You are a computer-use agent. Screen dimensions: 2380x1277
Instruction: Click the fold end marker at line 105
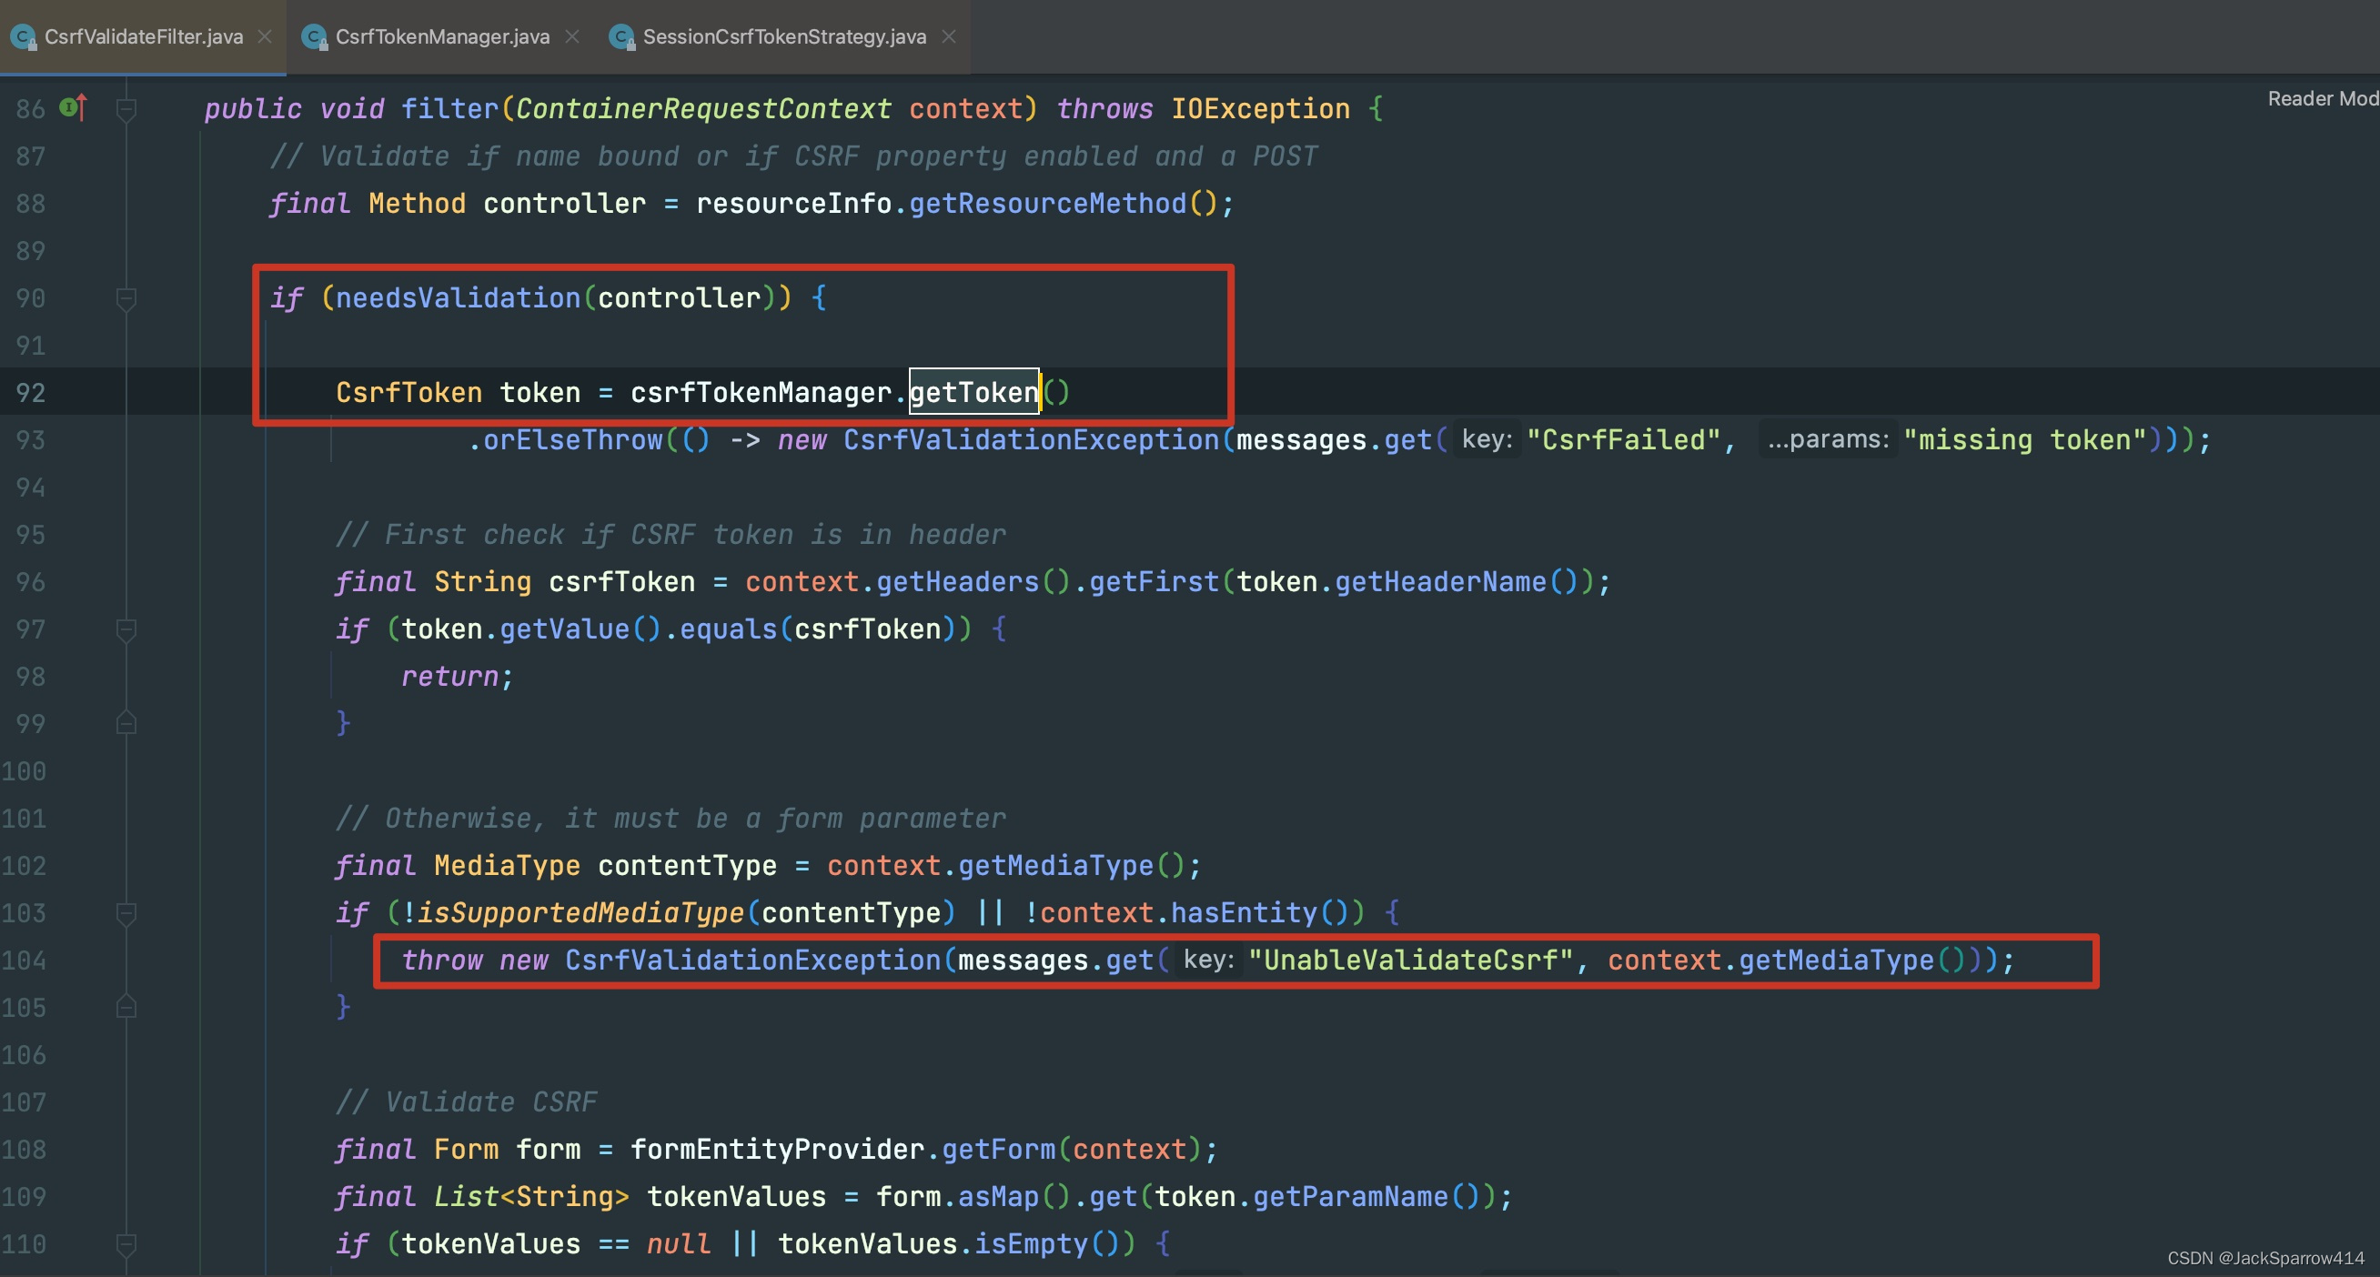126,1007
